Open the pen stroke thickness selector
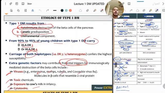This screenshot has height=93, width=165. coord(55,11)
